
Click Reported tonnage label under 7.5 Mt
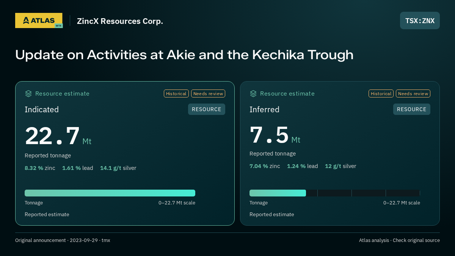(273, 154)
